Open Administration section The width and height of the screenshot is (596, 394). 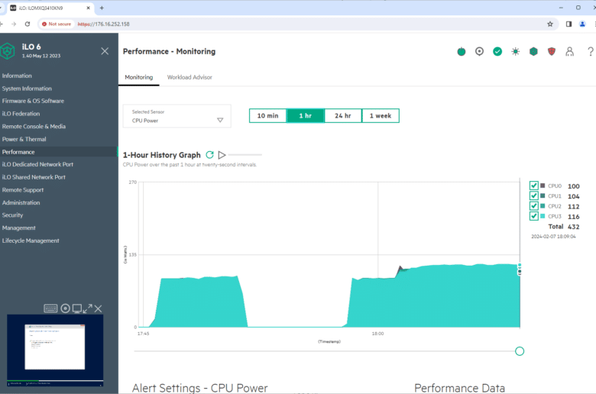click(21, 202)
